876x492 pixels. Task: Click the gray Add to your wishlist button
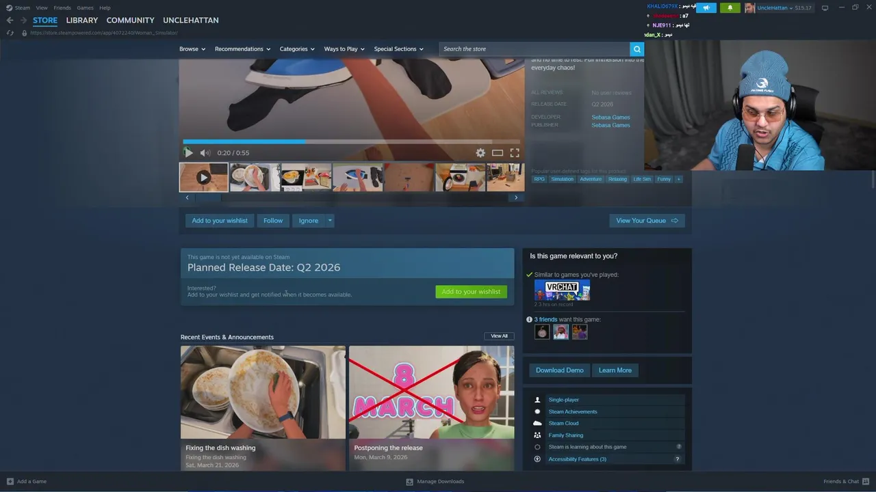coord(220,221)
